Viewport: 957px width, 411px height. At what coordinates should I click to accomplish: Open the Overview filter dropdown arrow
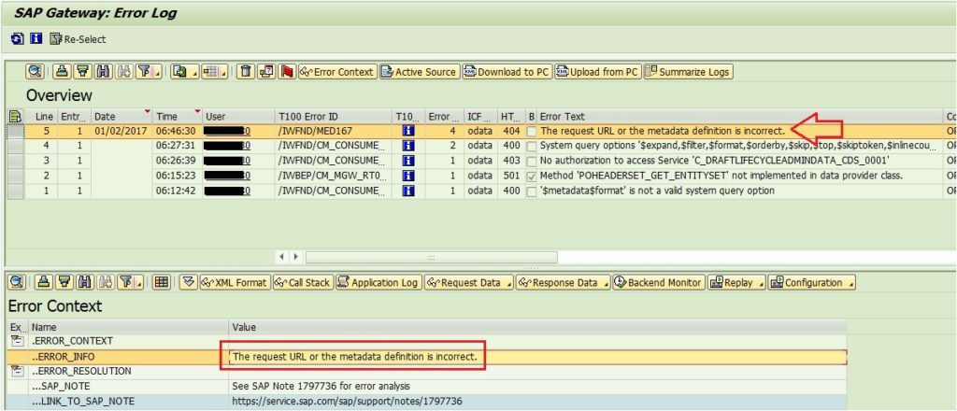[x=157, y=74]
